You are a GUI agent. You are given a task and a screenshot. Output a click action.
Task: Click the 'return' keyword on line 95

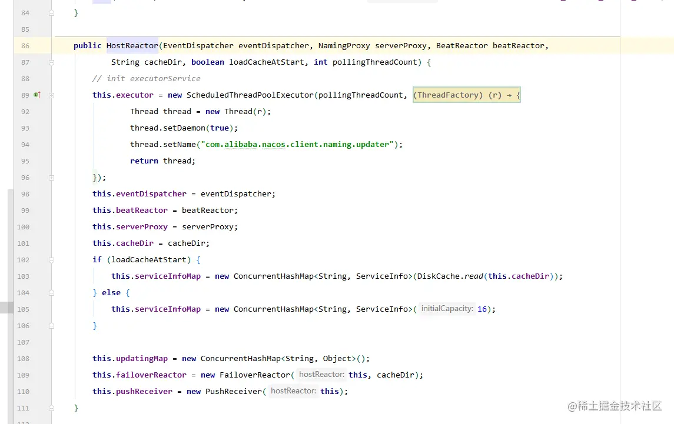pyautogui.click(x=144, y=161)
